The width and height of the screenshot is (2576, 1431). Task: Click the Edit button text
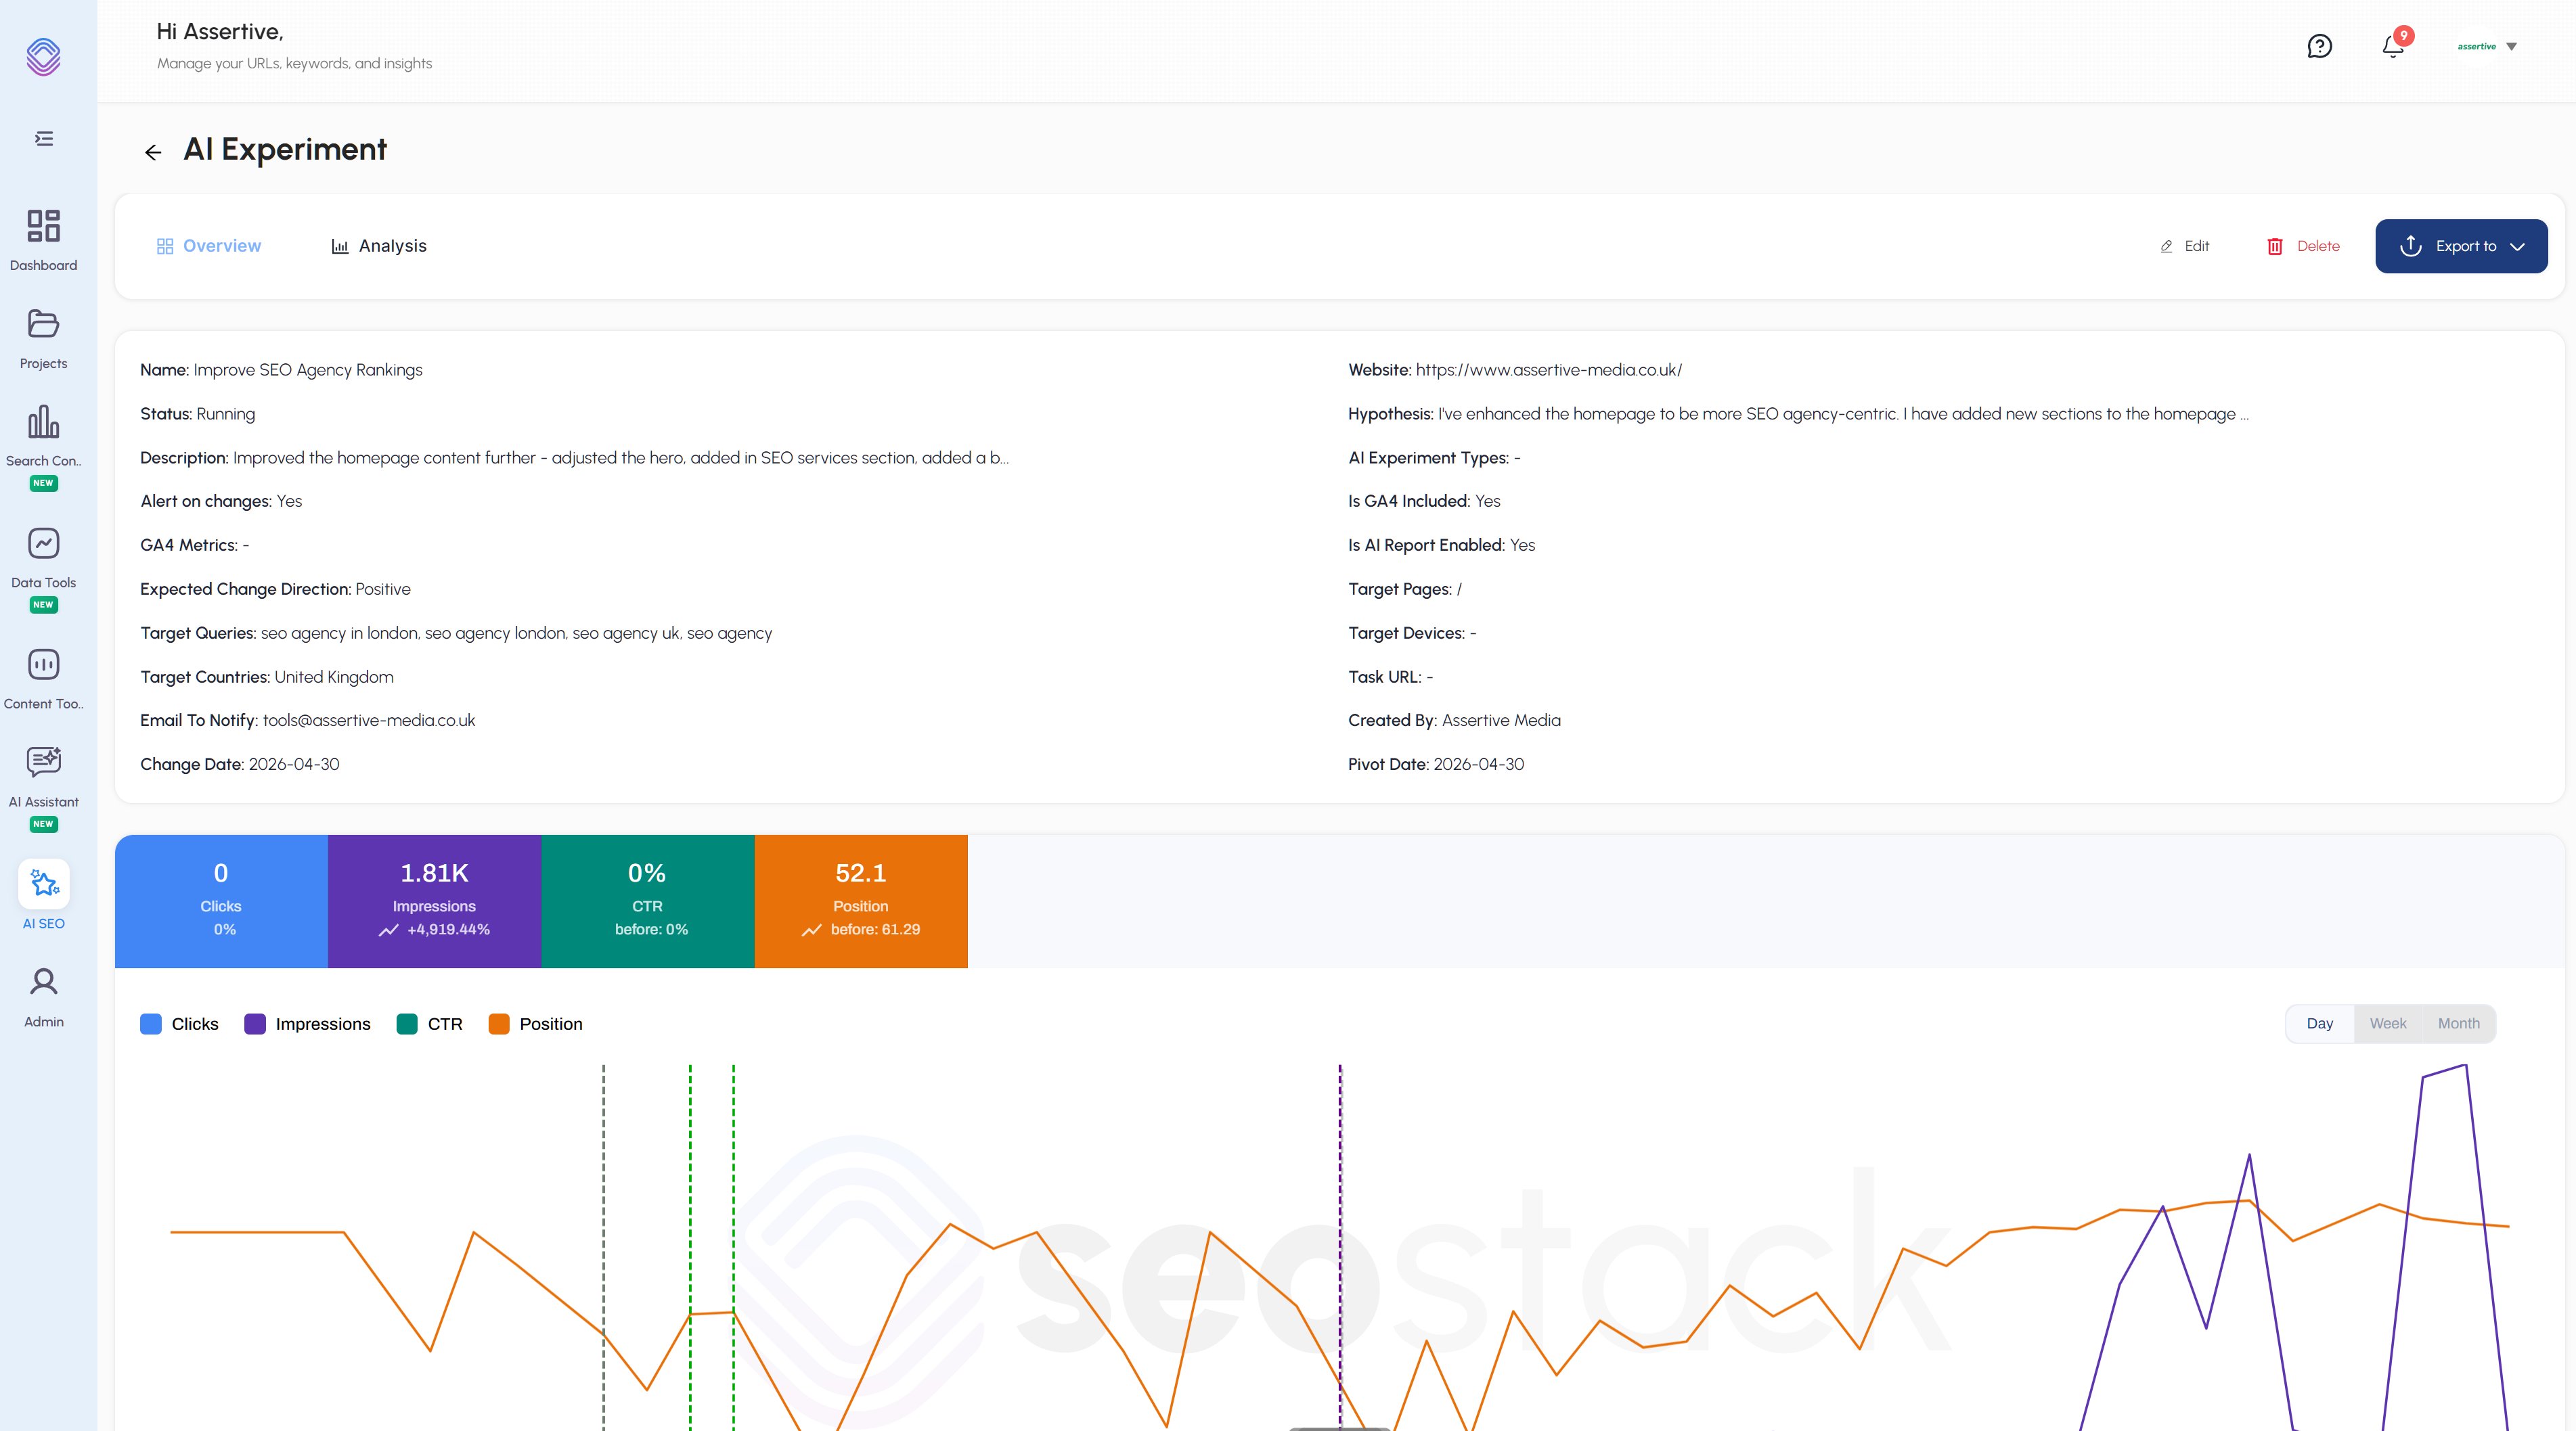[2196, 246]
